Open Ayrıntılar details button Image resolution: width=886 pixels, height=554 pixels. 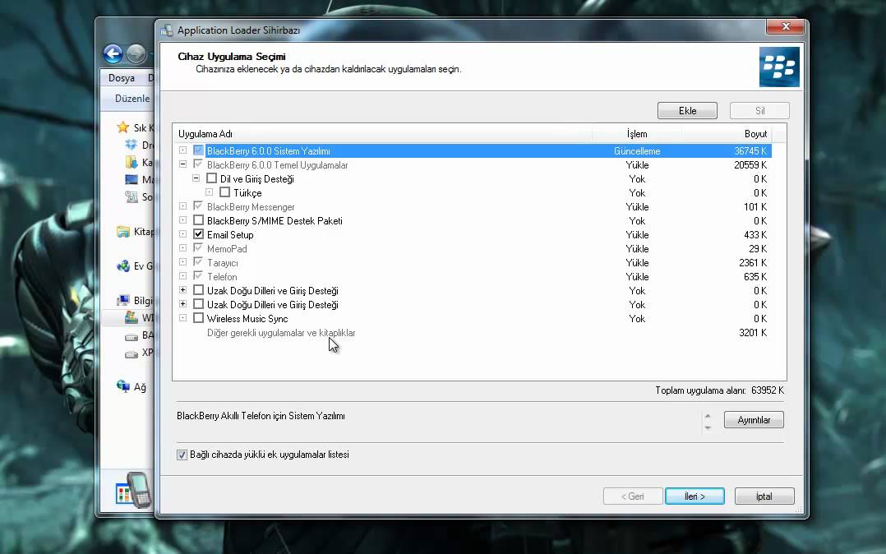click(x=754, y=420)
